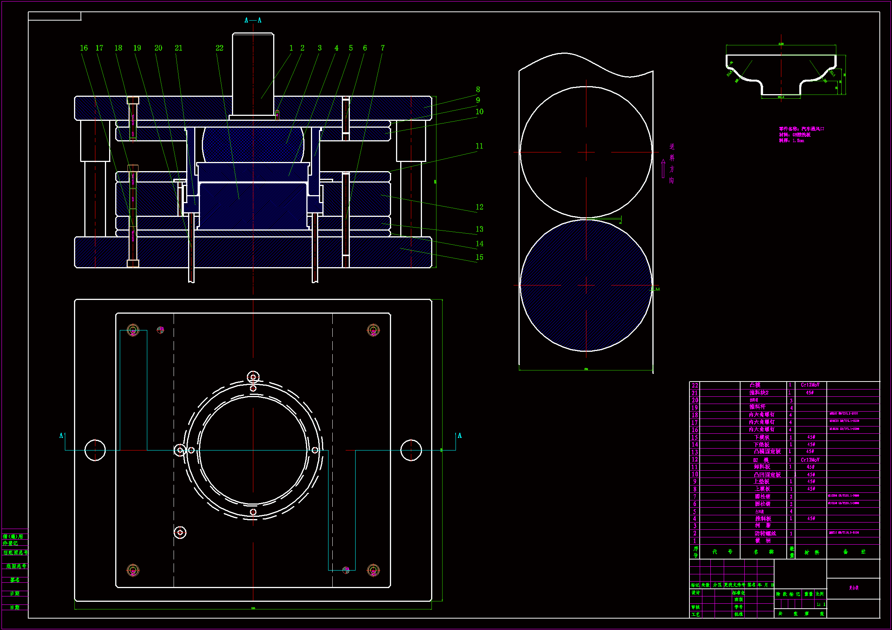The height and width of the screenshot is (630, 892).
Task: Click part callout number 22 in section view
Action: [219, 48]
